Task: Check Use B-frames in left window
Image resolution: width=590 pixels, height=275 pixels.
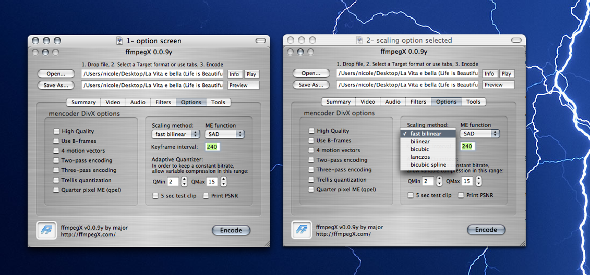Action: [56, 141]
